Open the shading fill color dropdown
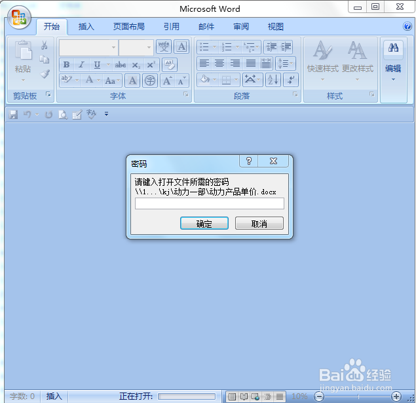This screenshot has height=403, width=416. click(x=214, y=80)
